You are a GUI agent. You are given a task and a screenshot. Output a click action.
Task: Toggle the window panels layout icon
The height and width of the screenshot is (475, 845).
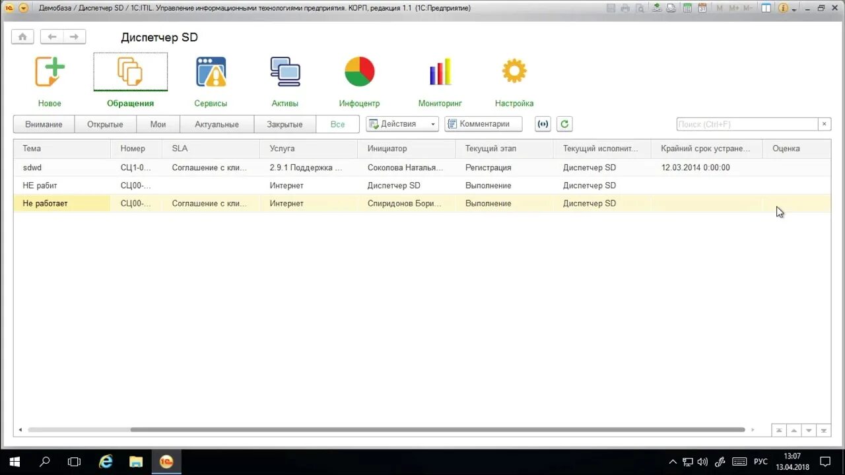(x=766, y=8)
